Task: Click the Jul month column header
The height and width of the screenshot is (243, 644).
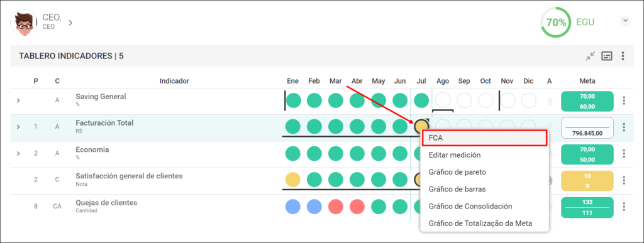Action: [x=421, y=81]
